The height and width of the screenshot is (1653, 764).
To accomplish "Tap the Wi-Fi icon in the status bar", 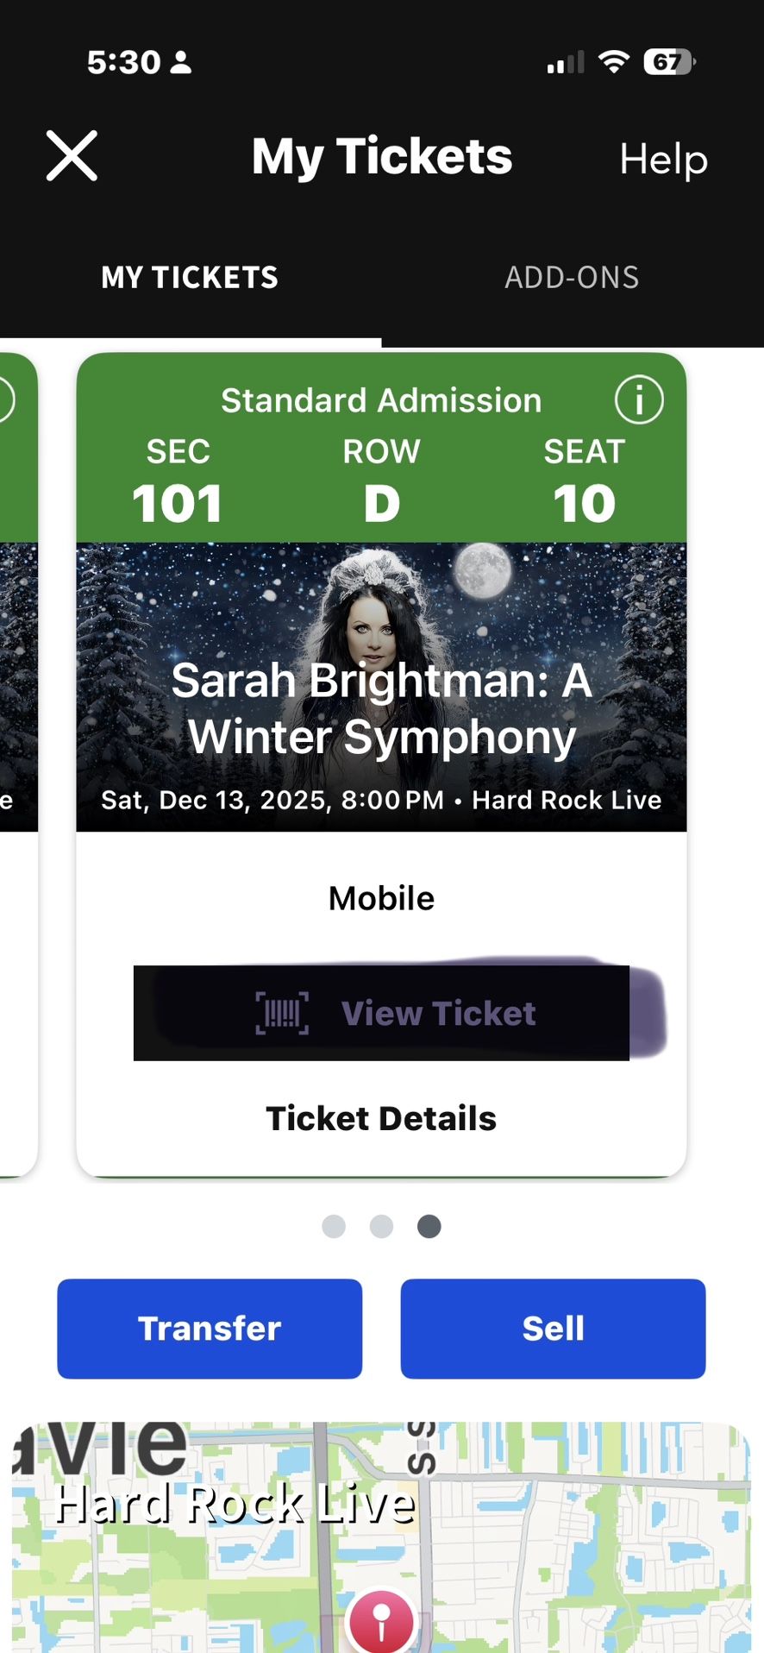I will (613, 62).
